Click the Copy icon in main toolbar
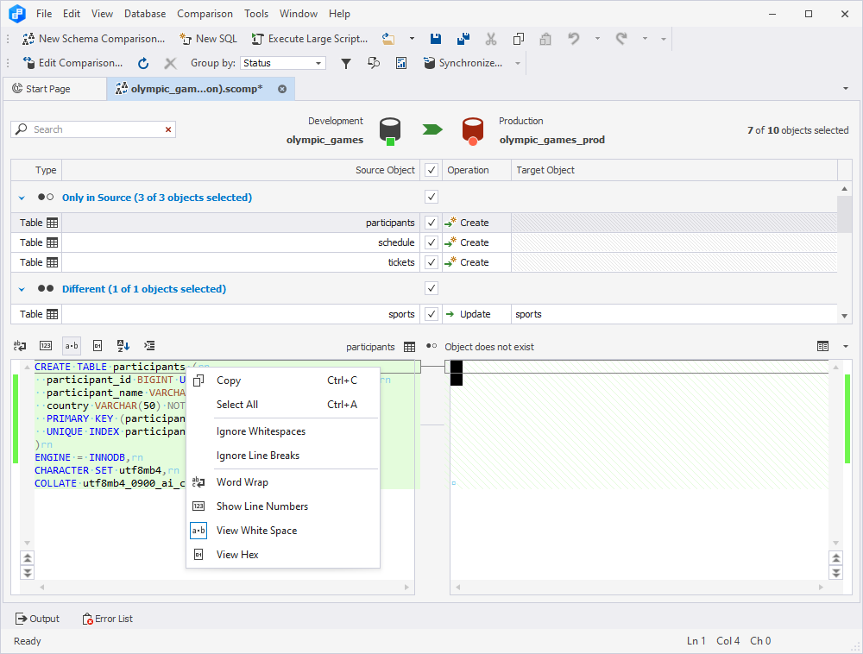 (518, 39)
